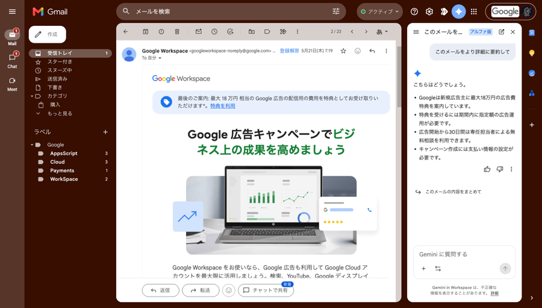
Task: Focus the Gemini に質問する input
Action: [x=464, y=254]
